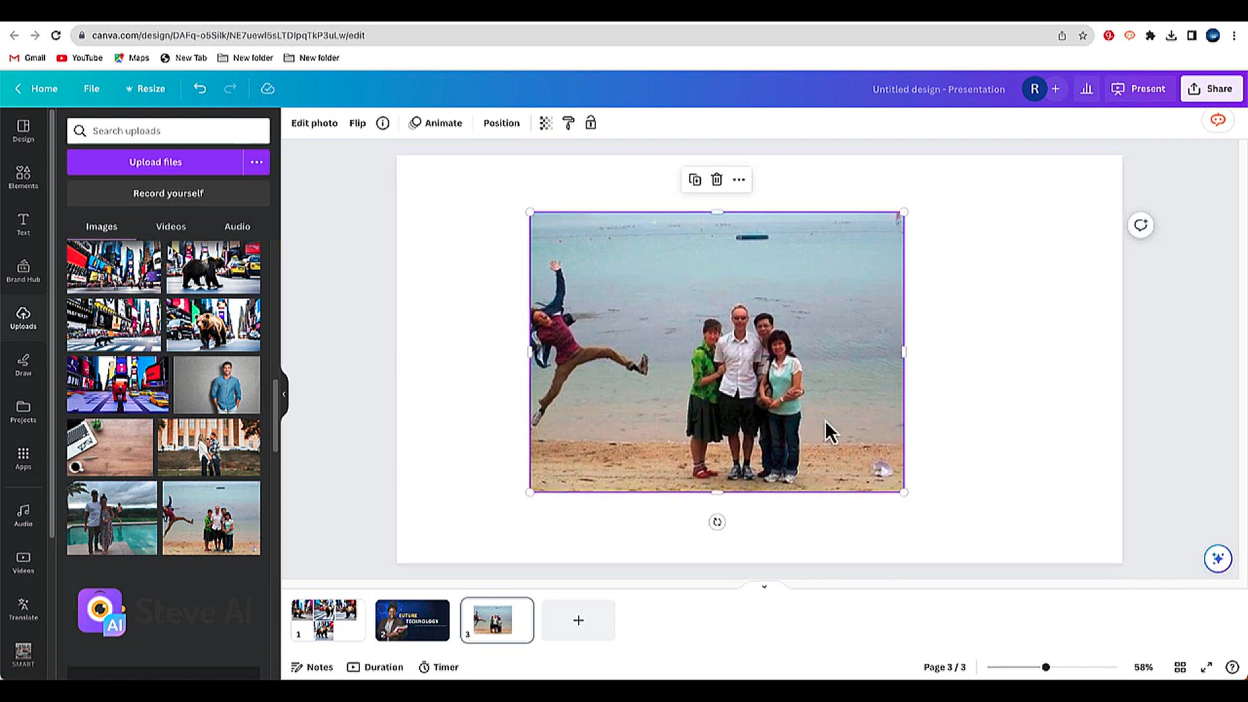Open the YouTube bookmark

pyautogui.click(x=79, y=58)
